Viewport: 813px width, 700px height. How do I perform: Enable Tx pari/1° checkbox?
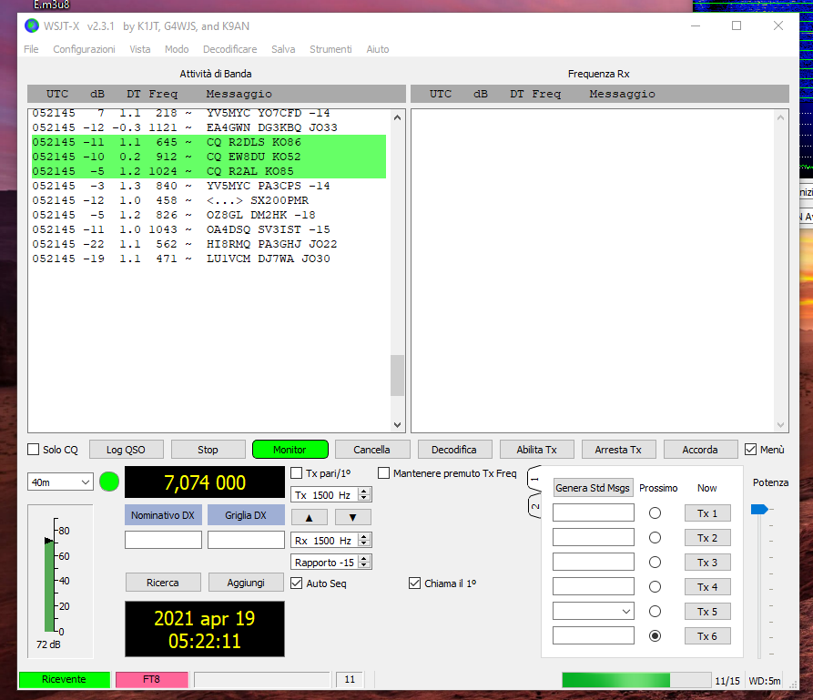[297, 473]
